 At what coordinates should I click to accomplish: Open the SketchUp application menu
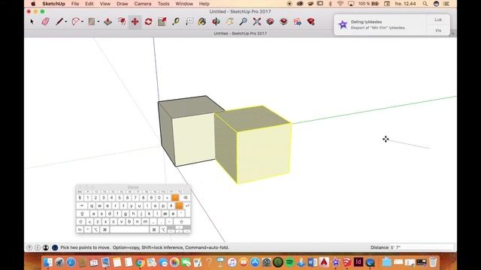click(x=53, y=4)
